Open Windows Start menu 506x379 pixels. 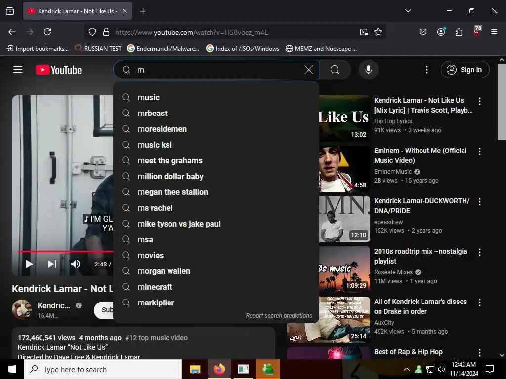point(12,369)
